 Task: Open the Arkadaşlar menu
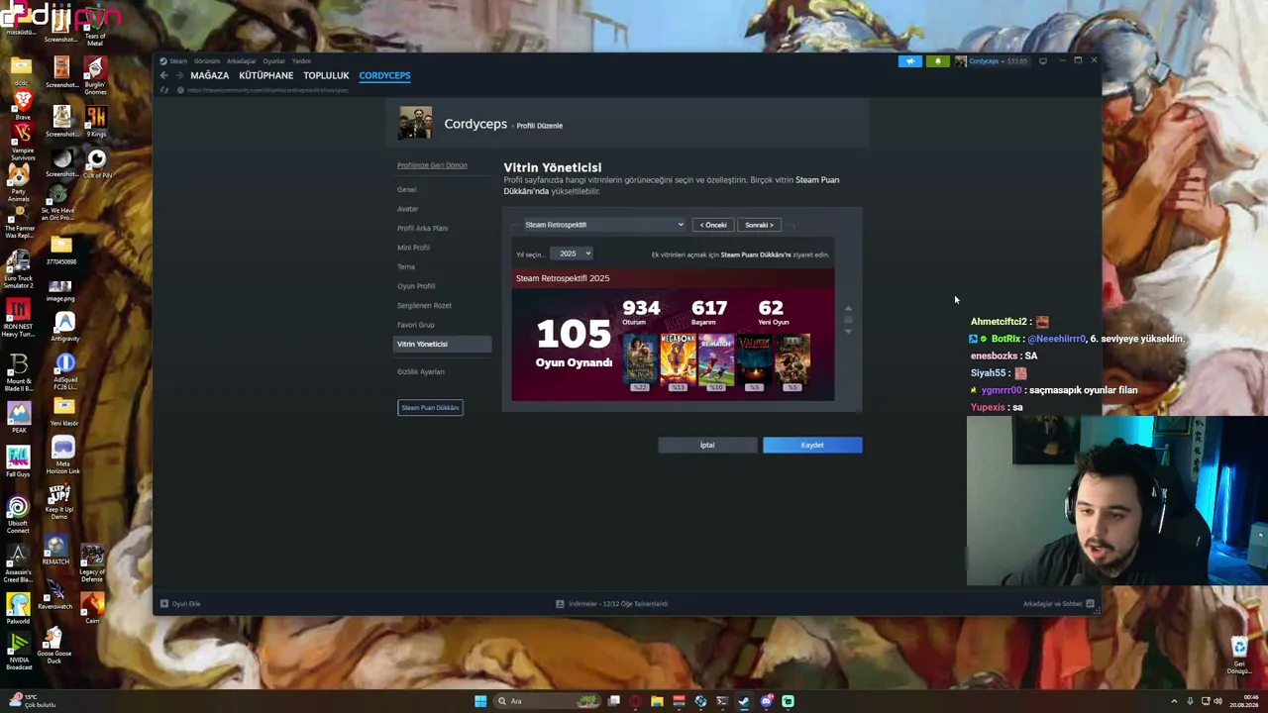[x=241, y=61]
